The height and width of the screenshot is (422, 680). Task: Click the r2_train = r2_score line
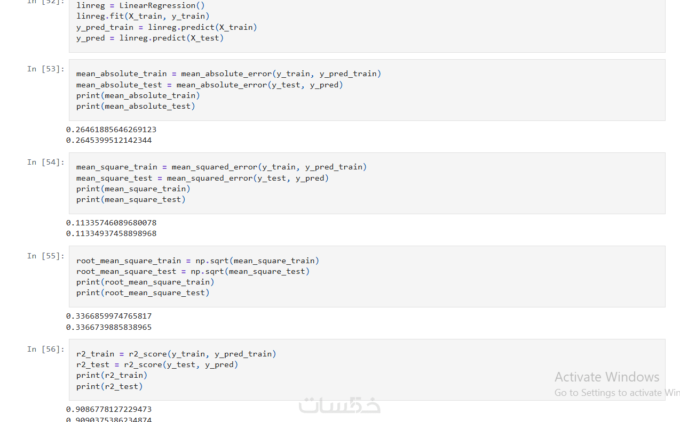tap(176, 354)
